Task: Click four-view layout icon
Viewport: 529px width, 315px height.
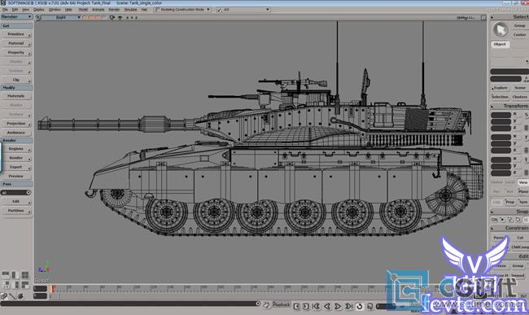Action: tap(25, 275)
